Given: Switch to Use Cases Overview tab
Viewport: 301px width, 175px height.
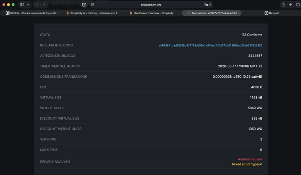Looking at the screenshot, I should [152, 13].
